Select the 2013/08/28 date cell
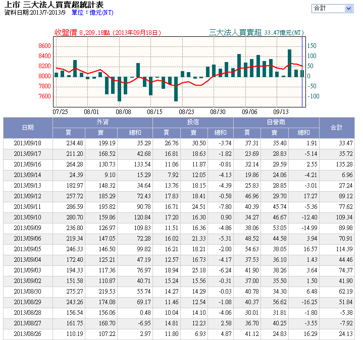Image resolution: width=363 pixels, height=340 pixels. (28, 313)
